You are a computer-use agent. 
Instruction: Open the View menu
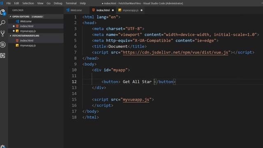[40, 3]
